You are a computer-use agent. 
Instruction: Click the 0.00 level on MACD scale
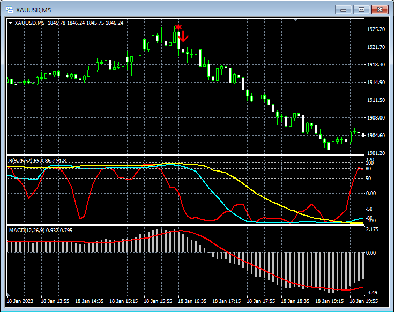tap(371, 253)
